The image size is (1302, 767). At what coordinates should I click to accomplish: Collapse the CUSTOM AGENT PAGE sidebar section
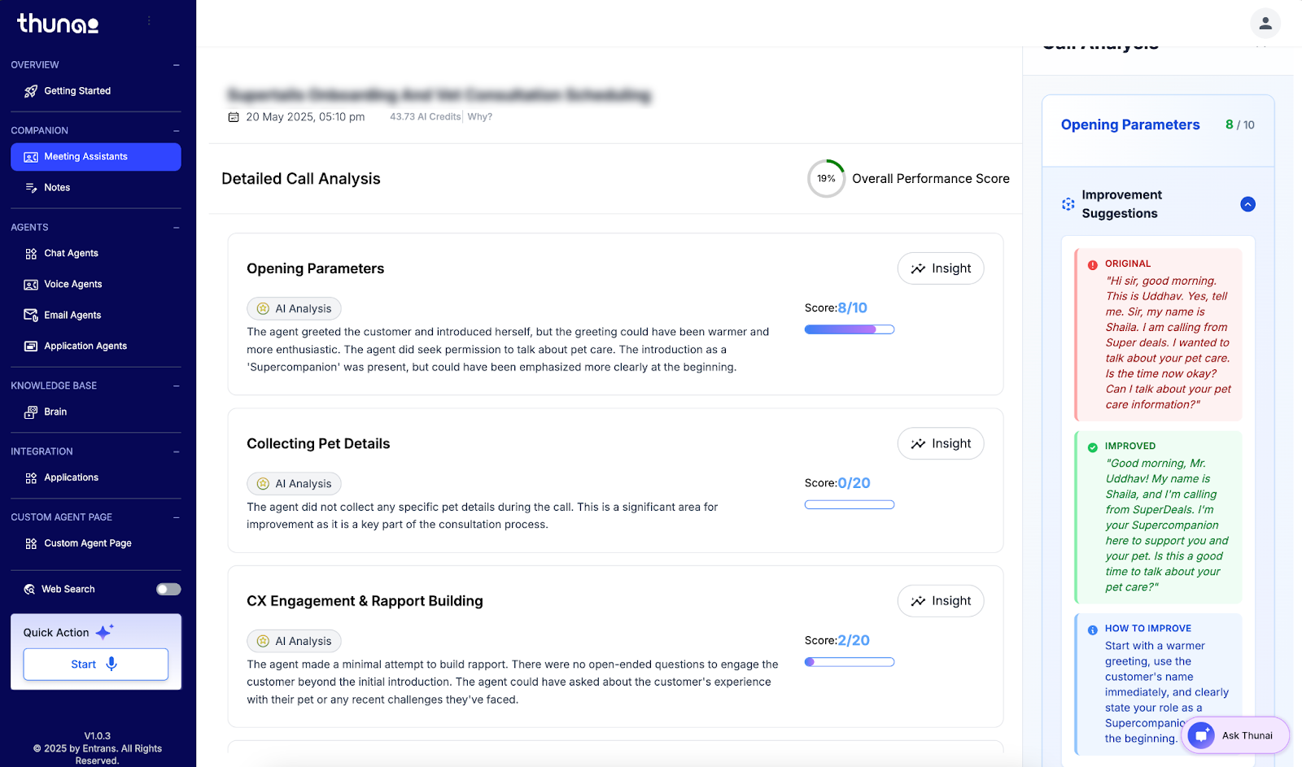[177, 517]
